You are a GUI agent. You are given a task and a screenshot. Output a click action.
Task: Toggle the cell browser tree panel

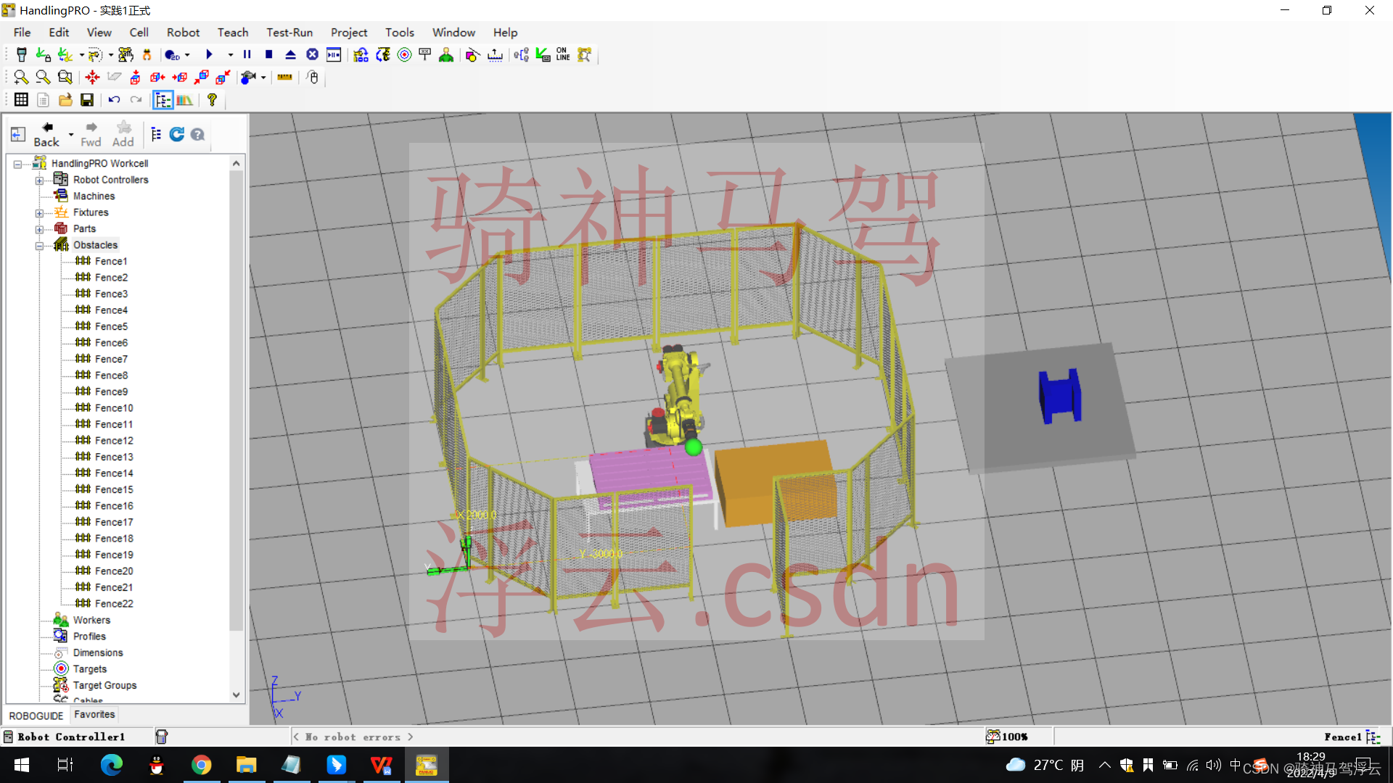click(x=163, y=100)
